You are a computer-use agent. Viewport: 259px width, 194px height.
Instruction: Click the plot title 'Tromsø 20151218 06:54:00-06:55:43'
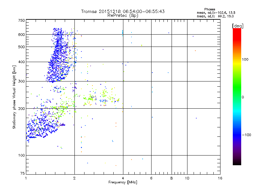click(x=123, y=11)
